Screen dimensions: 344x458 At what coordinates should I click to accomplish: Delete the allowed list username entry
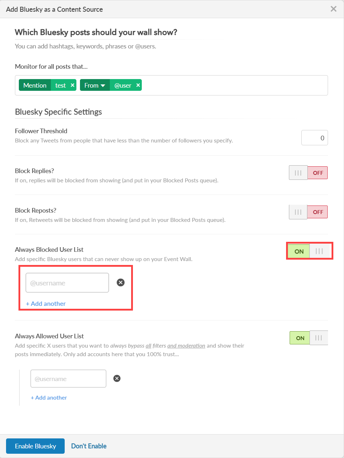click(x=117, y=378)
